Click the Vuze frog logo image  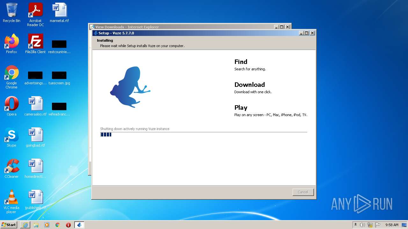130,87
